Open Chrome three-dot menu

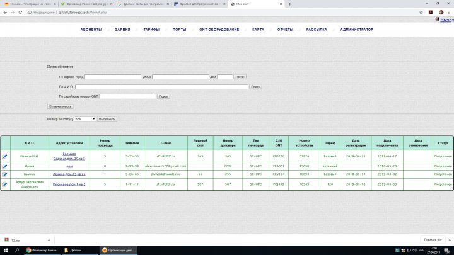[449, 13]
